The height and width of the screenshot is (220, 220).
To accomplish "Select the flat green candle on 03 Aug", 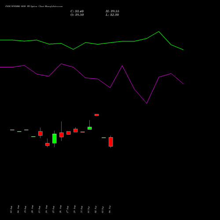I will pyautogui.click(x=12, y=130).
